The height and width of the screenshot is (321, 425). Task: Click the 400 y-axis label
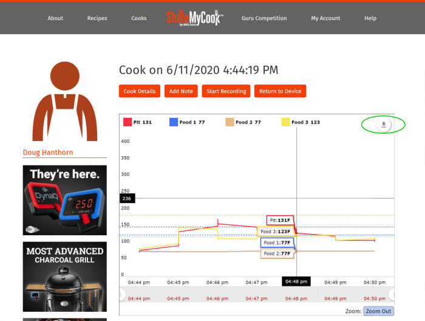pos(125,141)
